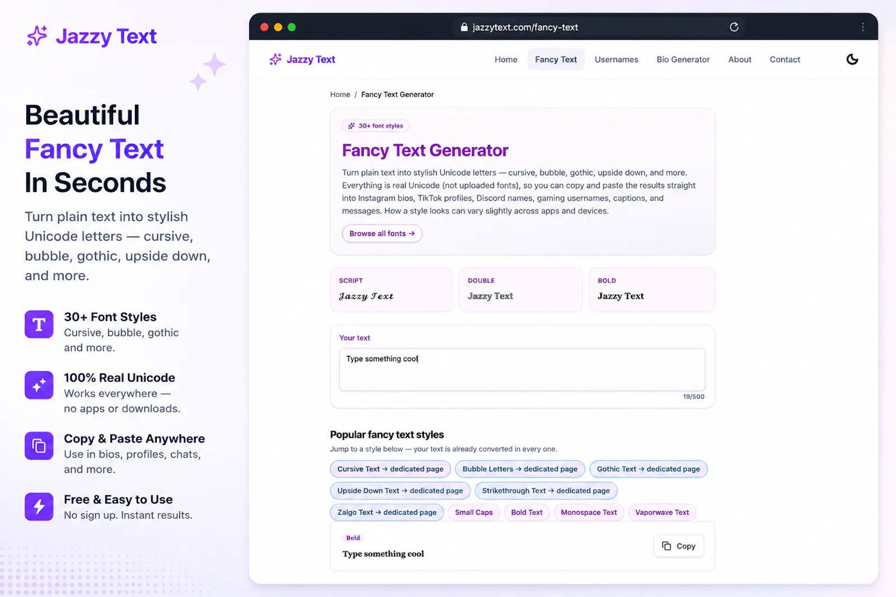The width and height of the screenshot is (896, 597).
Task: Click the copy icon beside Copy & Paste Anywhere
Action: tap(39, 446)
